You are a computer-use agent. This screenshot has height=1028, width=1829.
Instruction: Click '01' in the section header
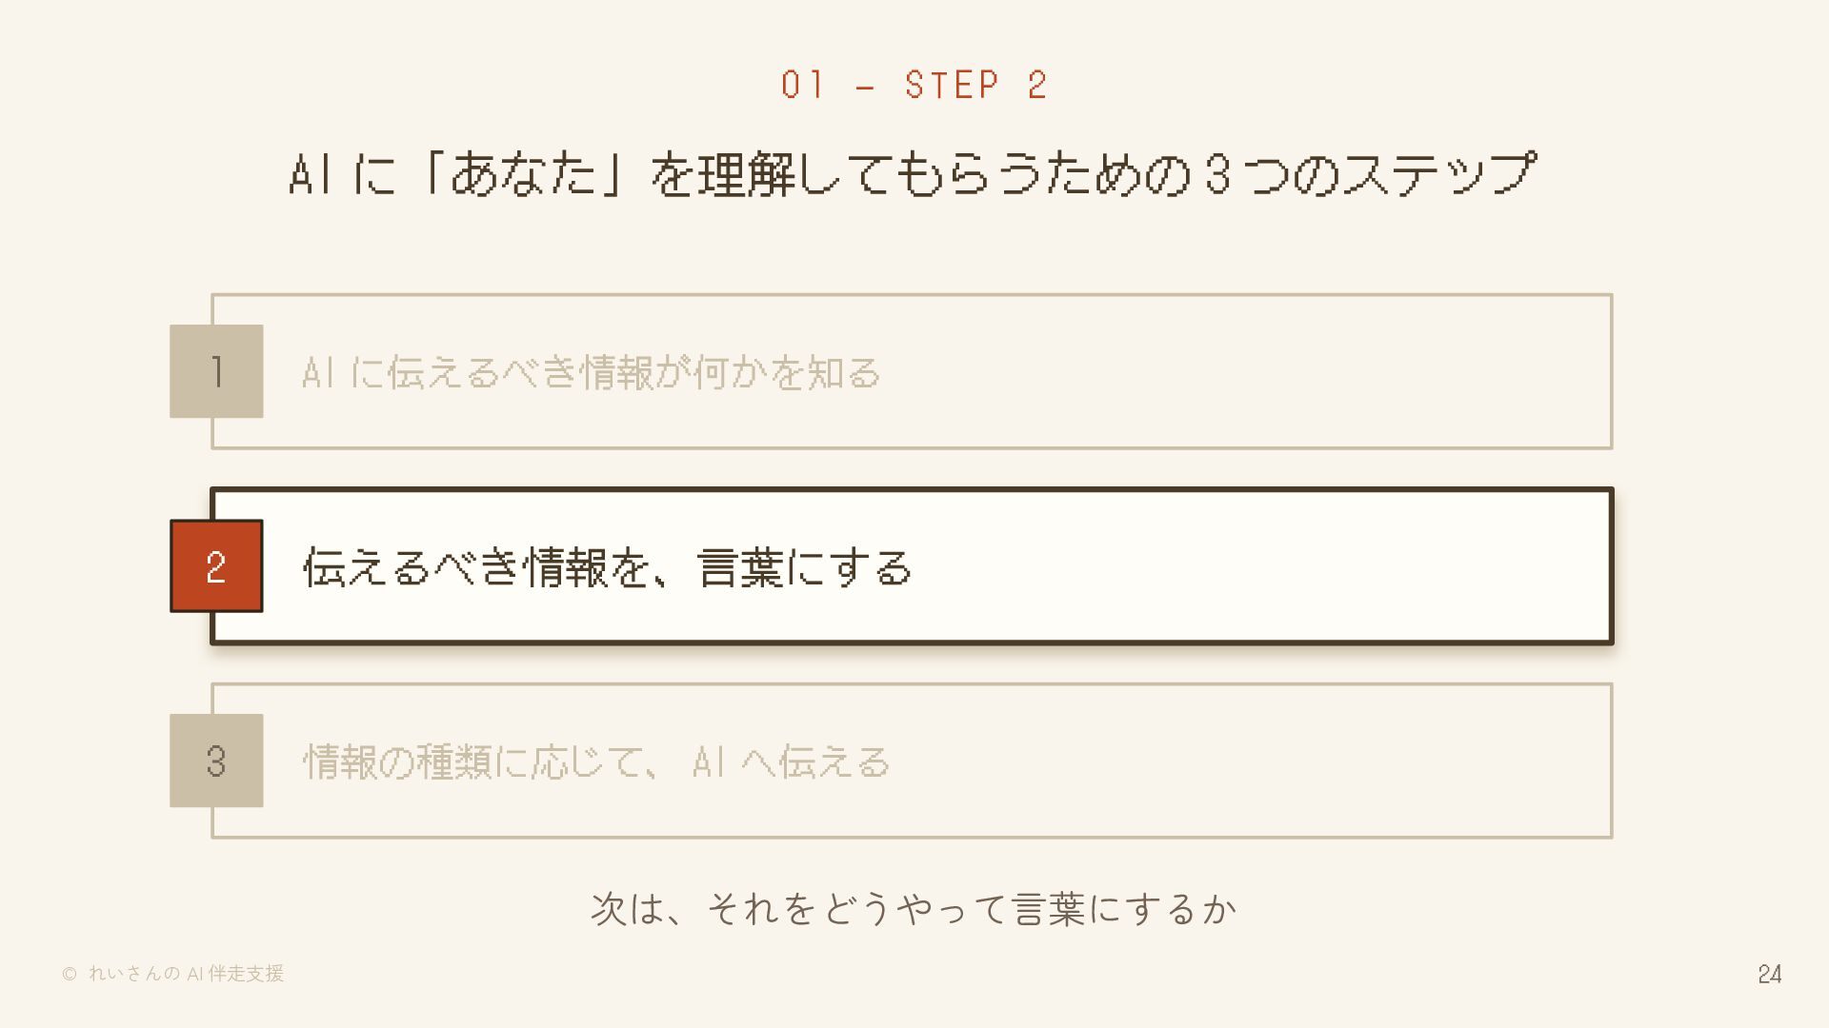click(x=802, y=85)
